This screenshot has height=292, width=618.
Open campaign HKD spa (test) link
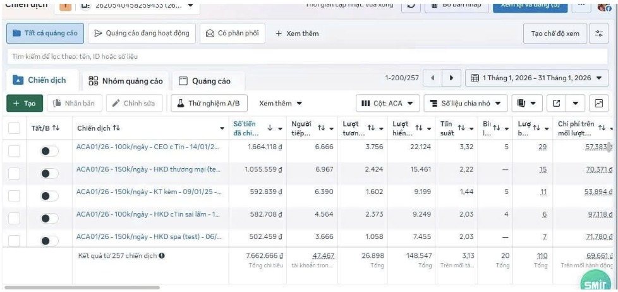[x=148, y=236]
